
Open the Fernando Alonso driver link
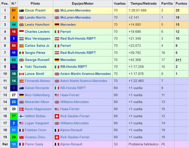(x=38, y=81)
